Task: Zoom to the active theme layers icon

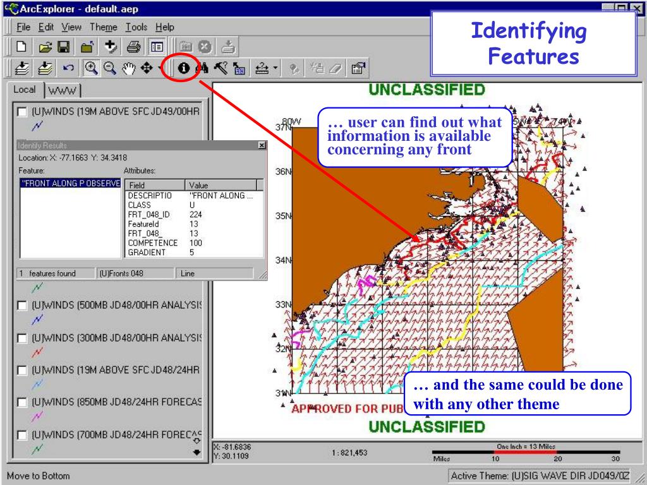Action: pos(45,68)
